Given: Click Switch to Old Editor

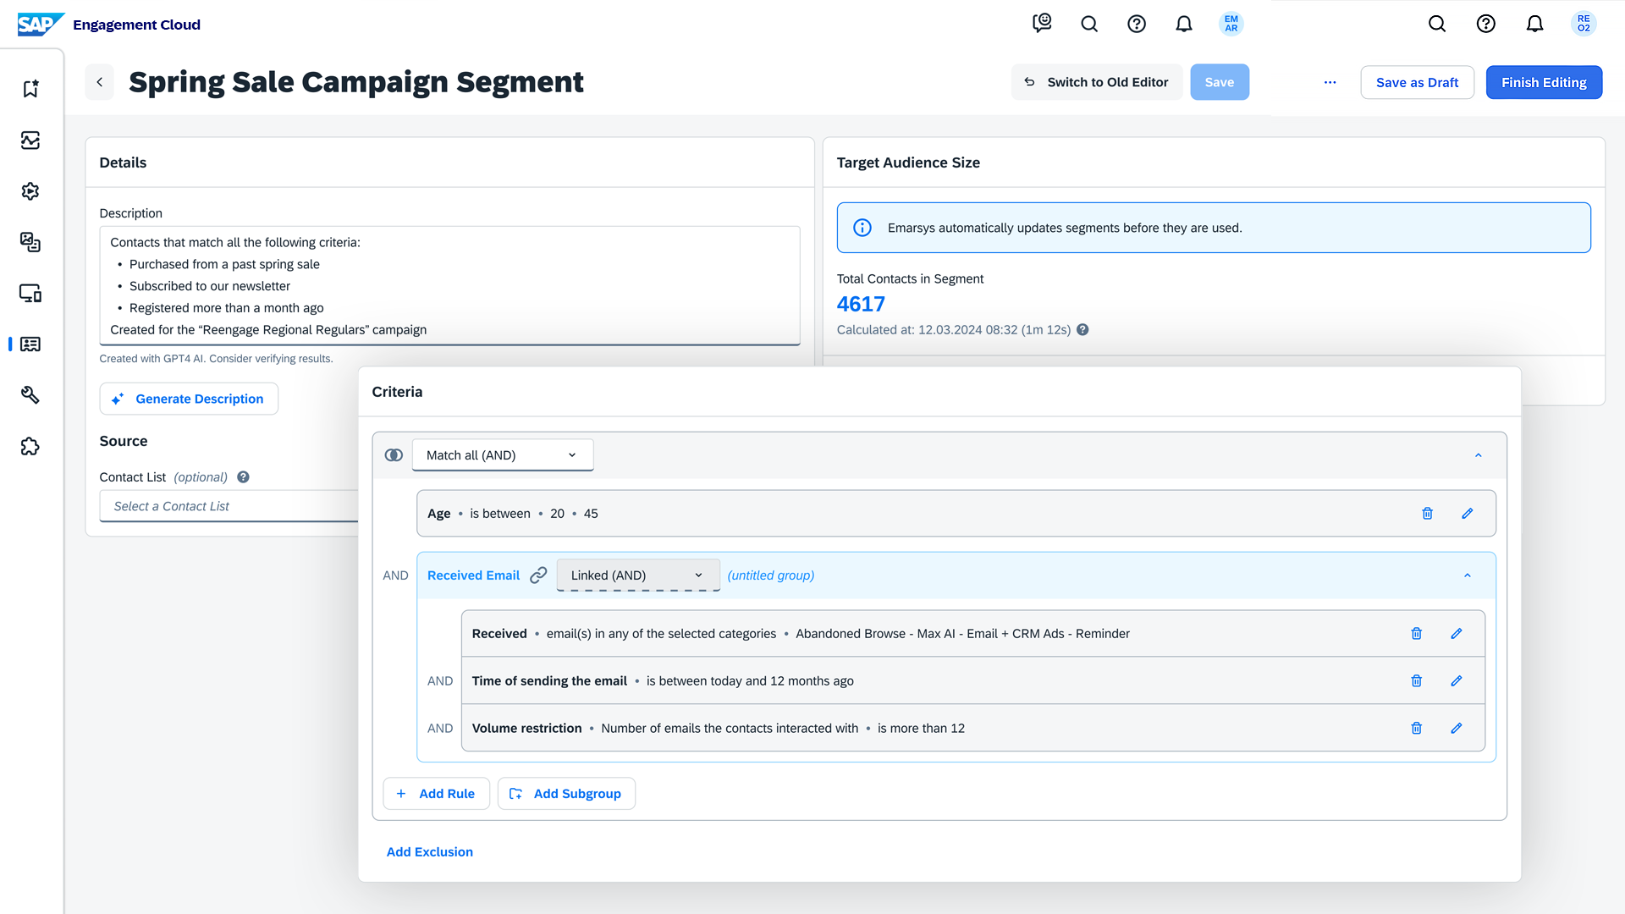Looking at the screenshot, I should [x=1097, y=82].
